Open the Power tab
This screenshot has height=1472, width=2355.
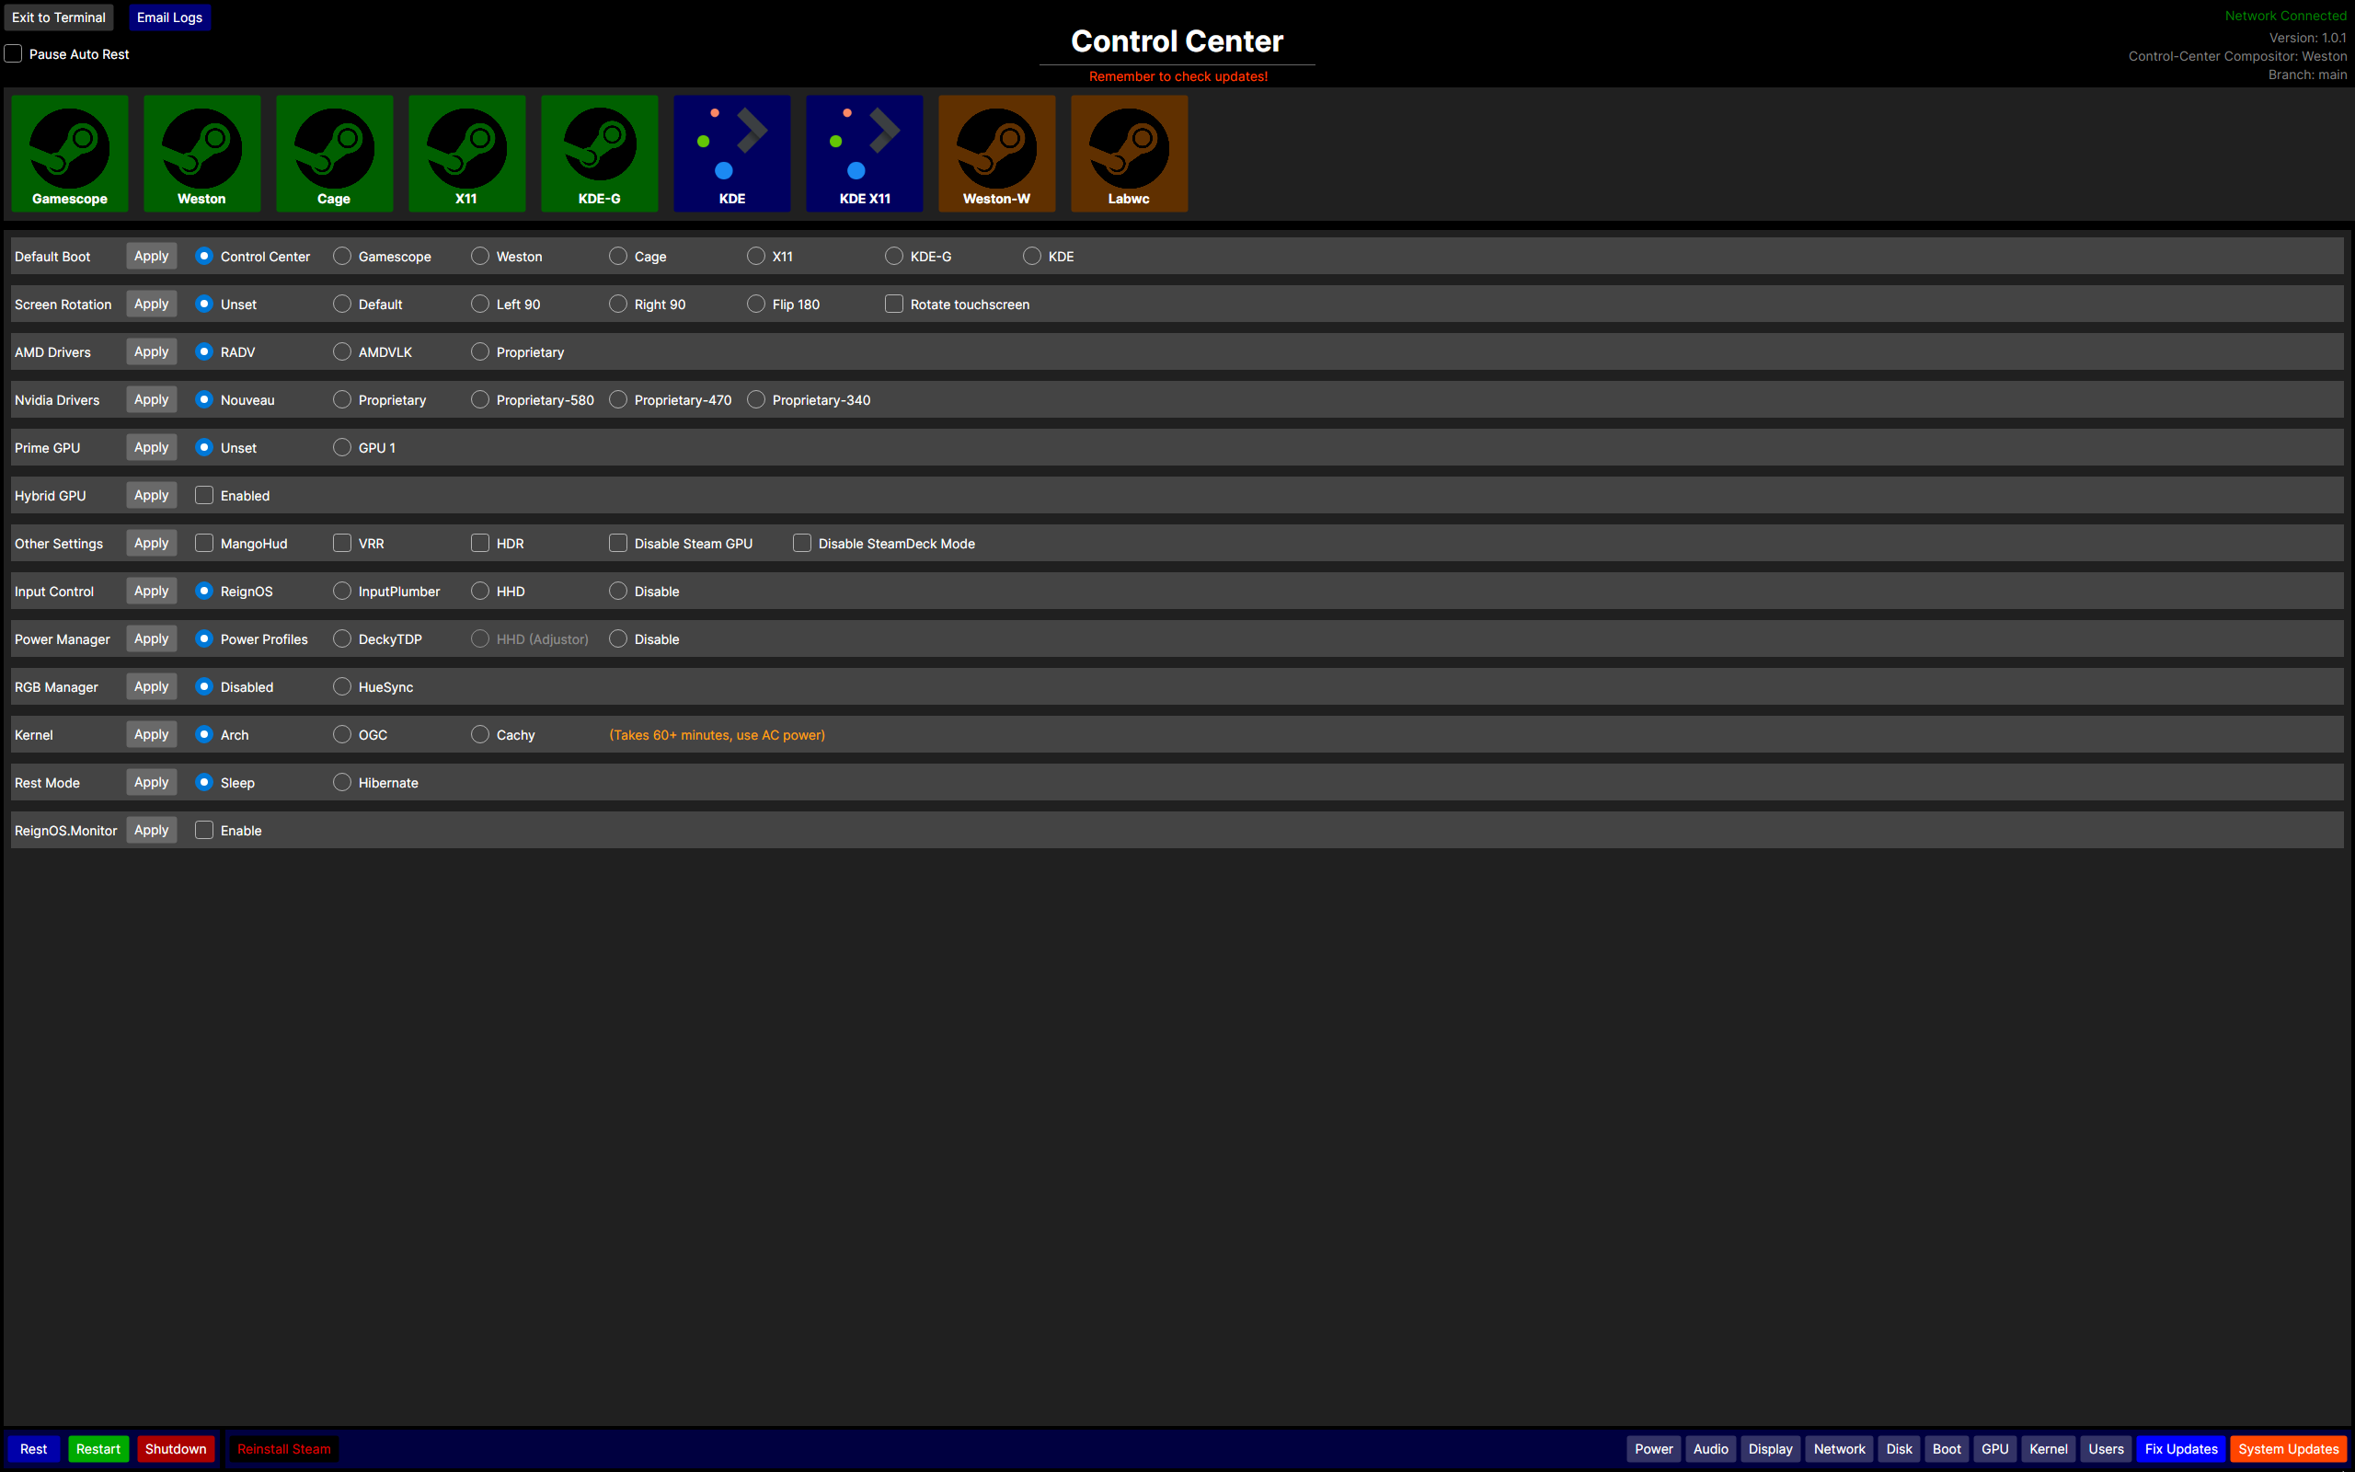[x=1653, y=1449]
